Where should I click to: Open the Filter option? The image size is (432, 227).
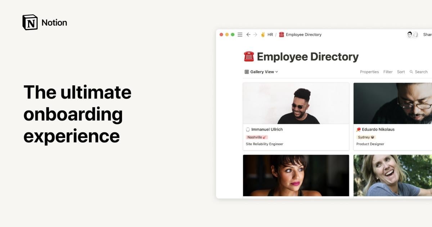388,72
